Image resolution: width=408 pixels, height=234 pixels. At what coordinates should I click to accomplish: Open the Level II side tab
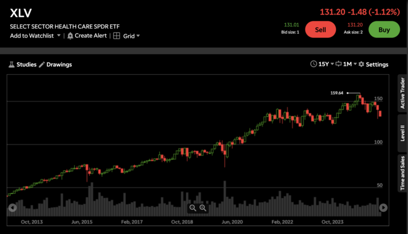402,133
